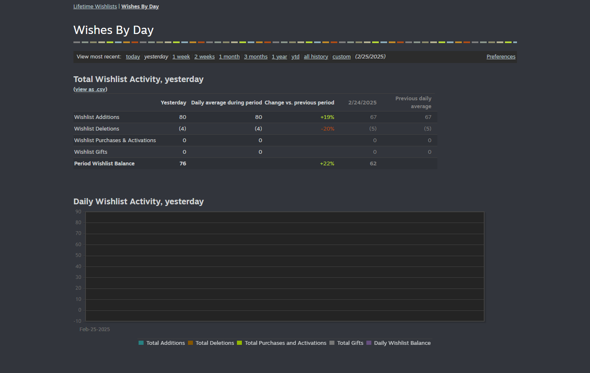Click the Total Deletions legend label
The image size is (590, 373).
(x=215, y=343)
